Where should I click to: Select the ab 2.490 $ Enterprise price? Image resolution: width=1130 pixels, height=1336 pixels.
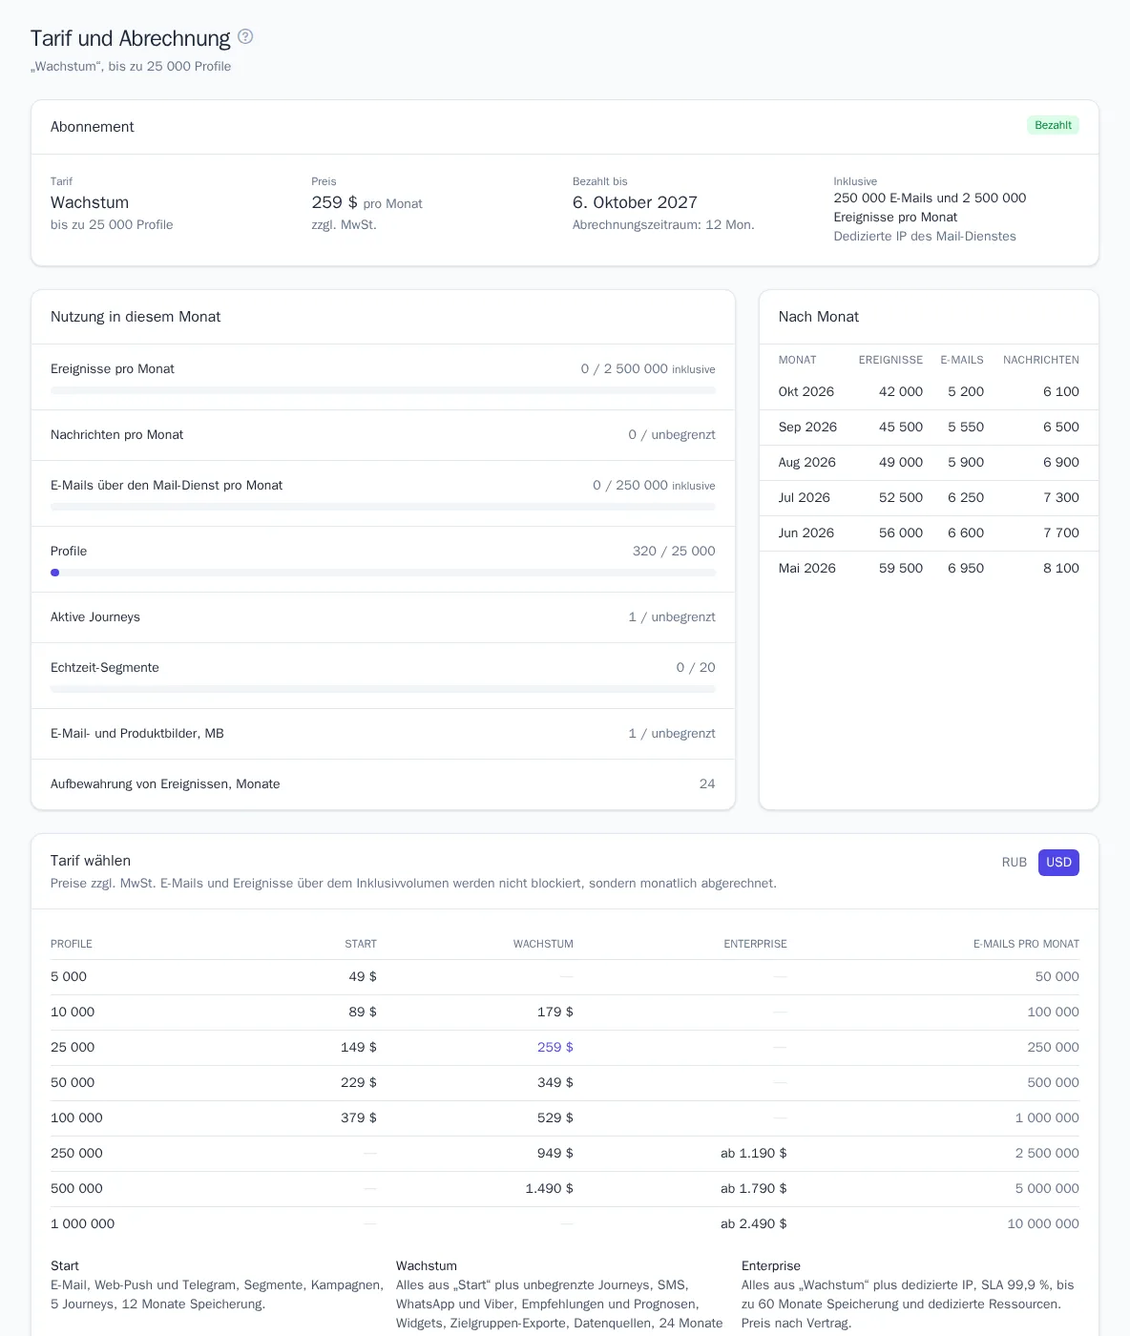pyautogui.click(x=754, y=1223)
